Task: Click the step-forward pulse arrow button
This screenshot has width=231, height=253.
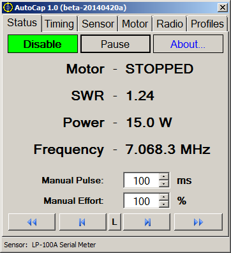Action: (x=147, y=222)
